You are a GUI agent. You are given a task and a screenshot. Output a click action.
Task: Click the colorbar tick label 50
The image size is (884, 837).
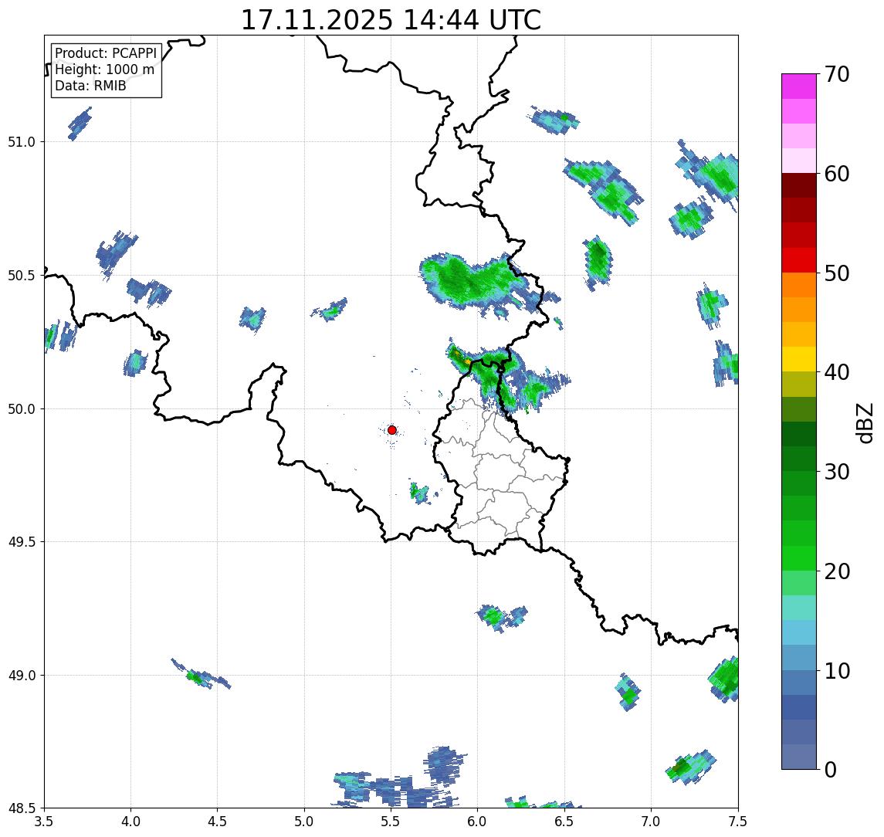[x=837, y=273]
